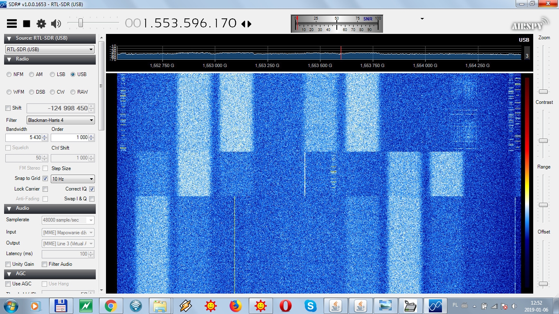Image resolution: width=559 pixels, height=314 pixels.
Task: Open the Blackman-Harris 4 filter dropdown
Action: (61, 120)
